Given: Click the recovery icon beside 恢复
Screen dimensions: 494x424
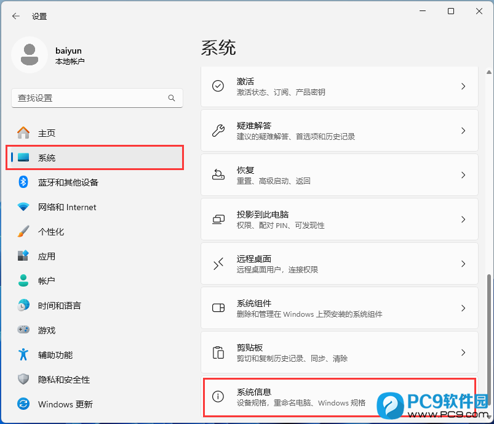Looking at the screenshot, I should click(x=218, y=174).
